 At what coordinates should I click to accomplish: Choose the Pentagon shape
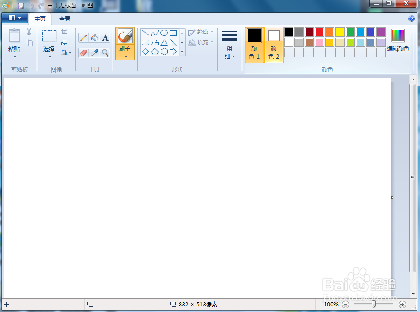155,52
